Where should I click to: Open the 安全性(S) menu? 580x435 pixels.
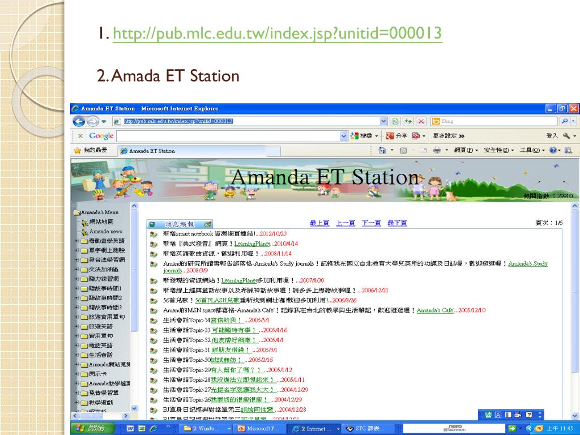pyautogui.click(x=498, y=150)
